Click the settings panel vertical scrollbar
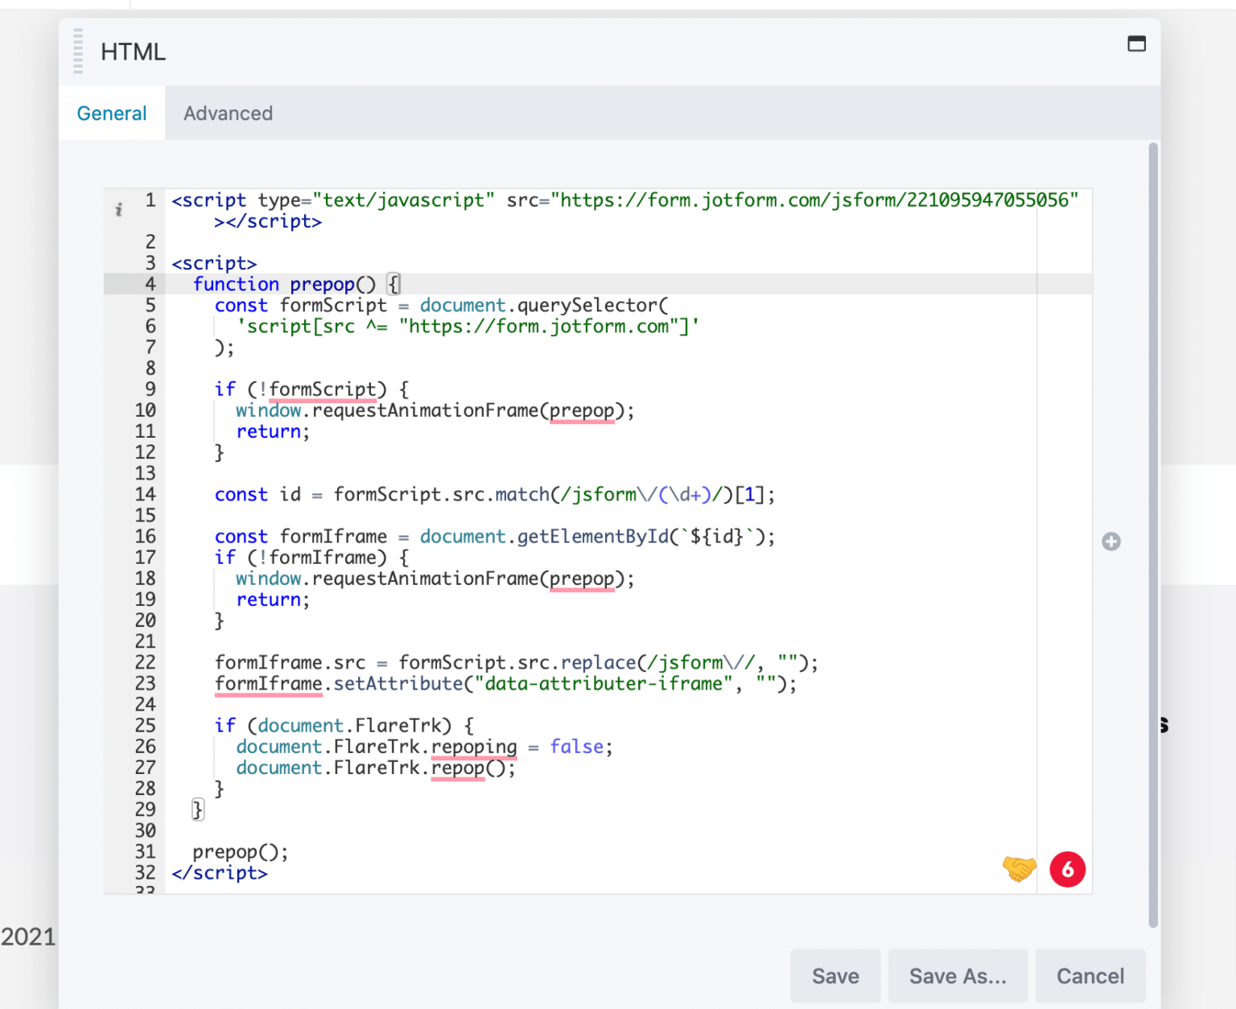 point(1153,535)
